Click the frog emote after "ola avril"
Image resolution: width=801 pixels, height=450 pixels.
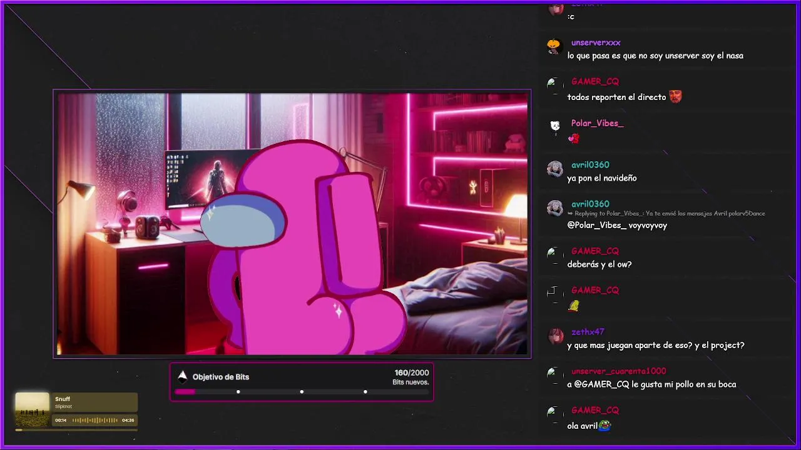click(605, 426)
